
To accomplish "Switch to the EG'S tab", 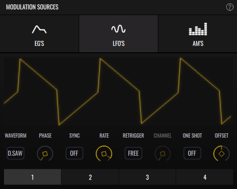I will (x=39, y=33).
